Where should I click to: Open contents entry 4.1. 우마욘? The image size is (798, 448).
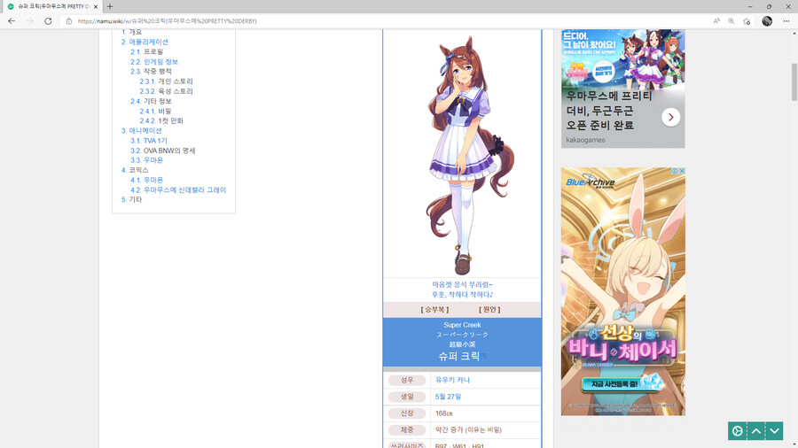[x=146, y=180]
